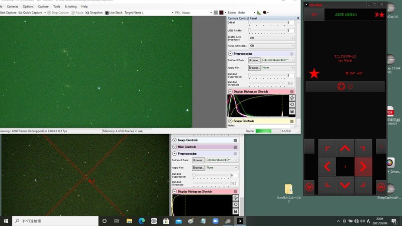Move mount diagonally down-left in PAE Align
The width and height of the screenshot is (402, 226).
coord(327,185)
